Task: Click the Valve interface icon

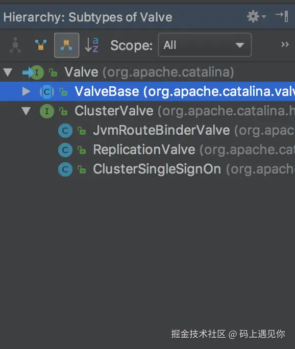Action: (37, 72)
